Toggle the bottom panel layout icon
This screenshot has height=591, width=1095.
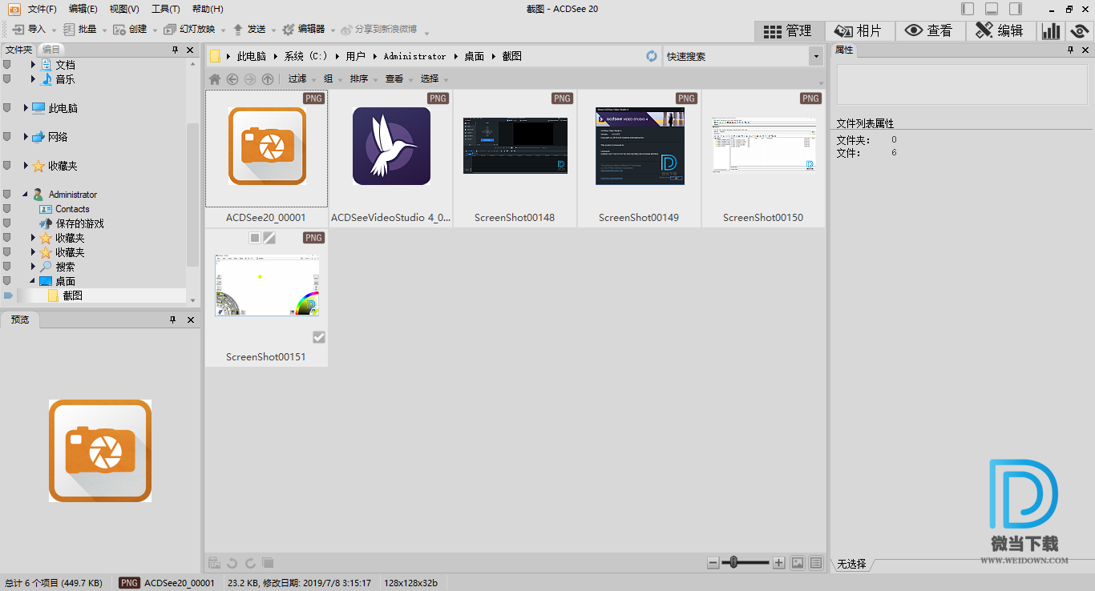992,9
